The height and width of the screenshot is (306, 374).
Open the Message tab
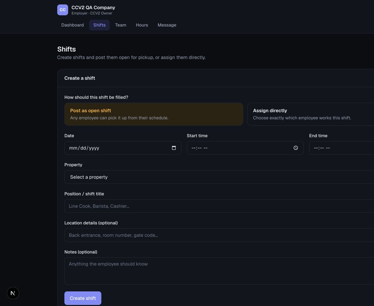(x=167, y=25)
